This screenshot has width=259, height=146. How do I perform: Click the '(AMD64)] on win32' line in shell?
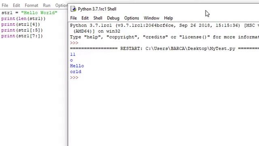(97, 31)
